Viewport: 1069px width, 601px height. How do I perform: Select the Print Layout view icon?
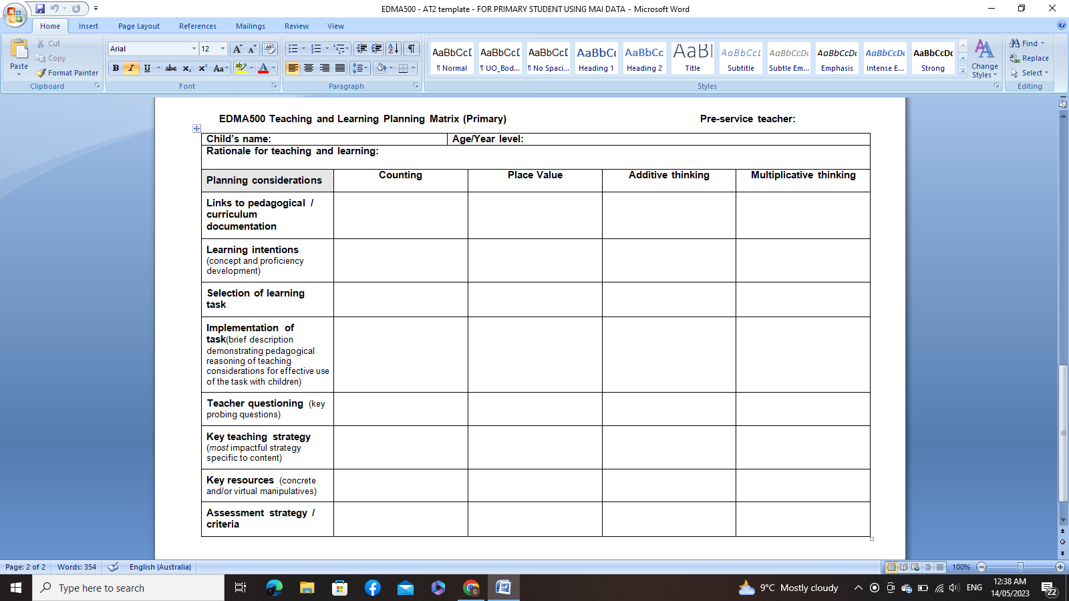click(891, 567)
